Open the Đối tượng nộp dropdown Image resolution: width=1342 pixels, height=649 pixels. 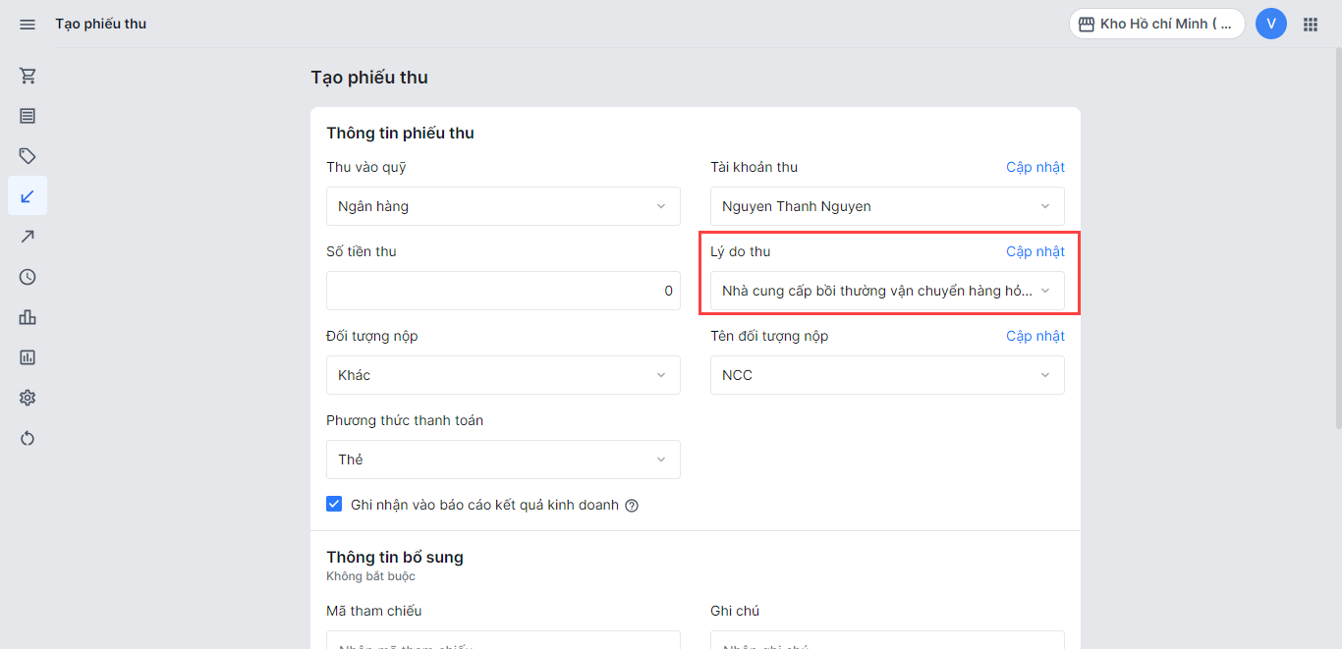503,375
